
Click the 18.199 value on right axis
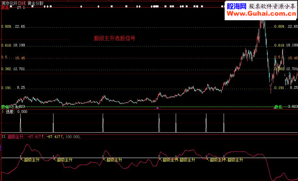[x=292, y=45]
